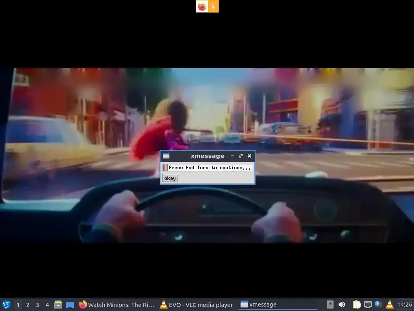
Task: Click the microphone sharing indicator
Action: (x=213, y=6)
